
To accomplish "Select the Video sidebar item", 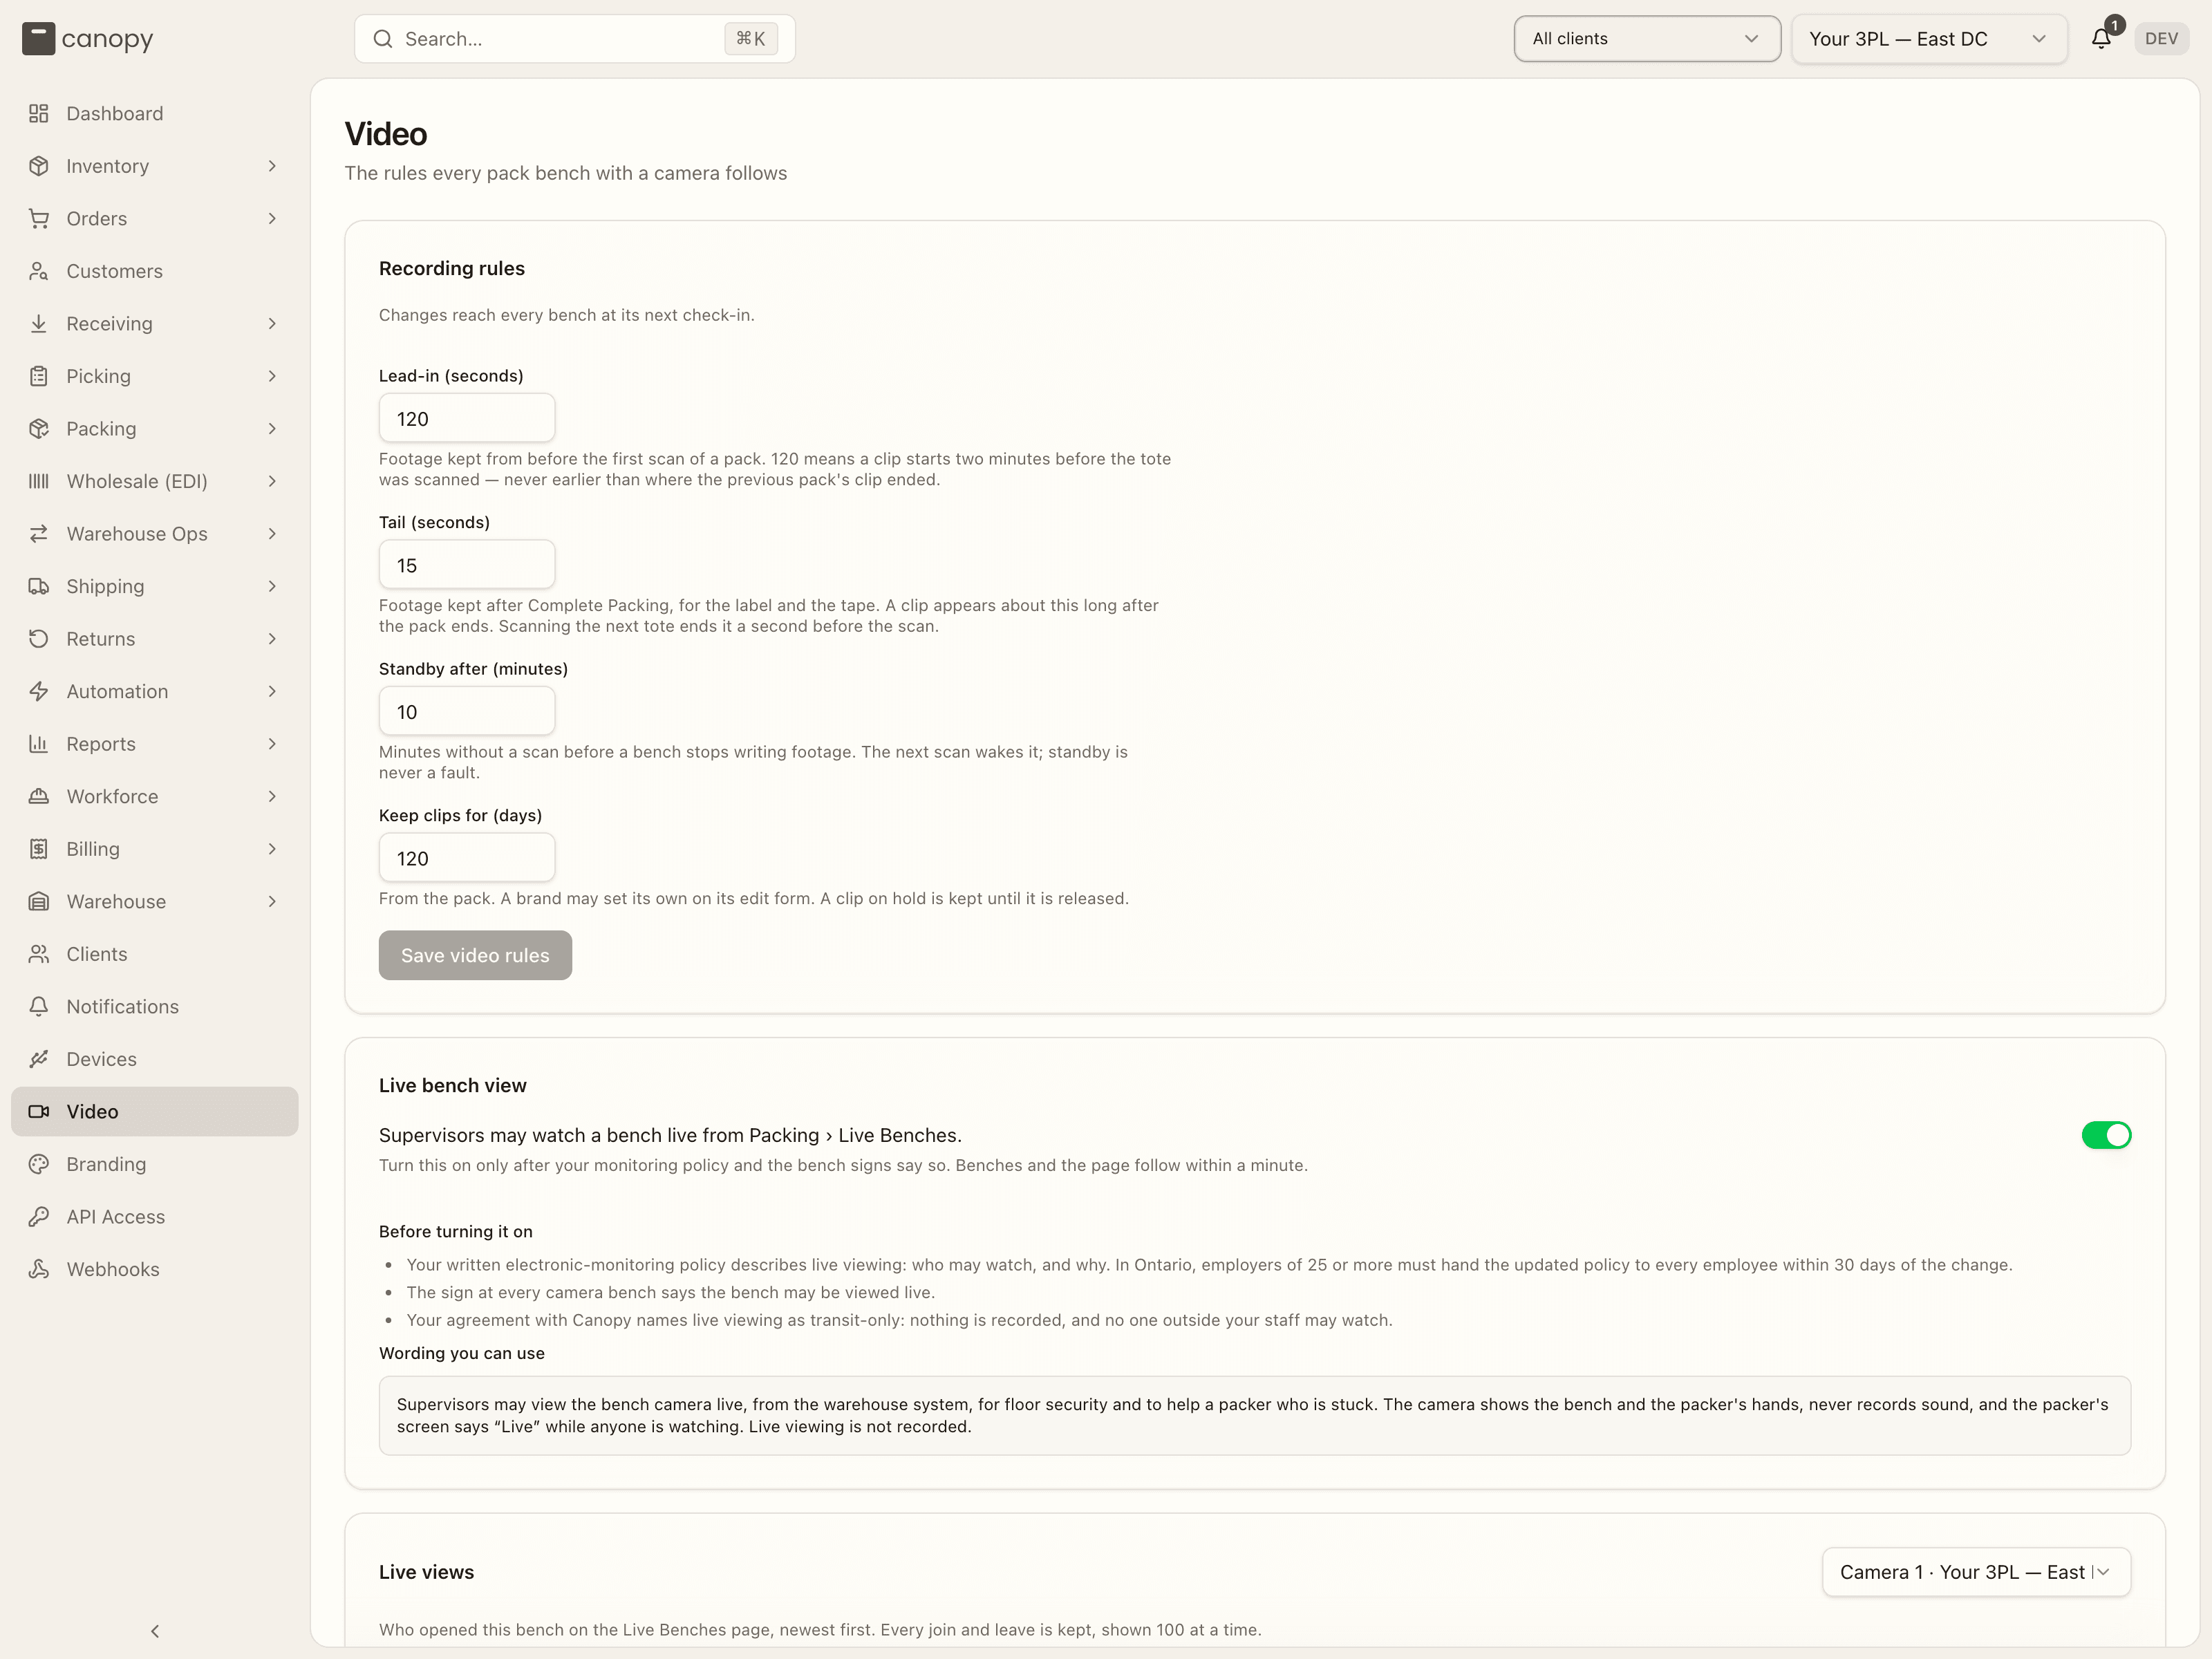I will click(155, 1112).
